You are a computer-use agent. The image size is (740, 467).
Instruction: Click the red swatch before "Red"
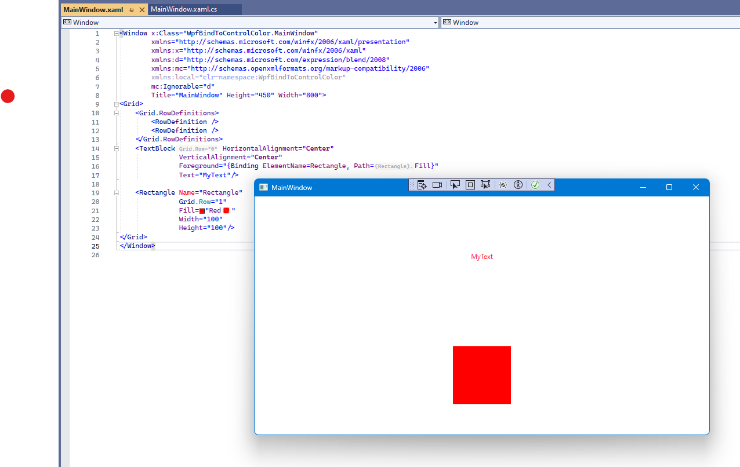202,211
